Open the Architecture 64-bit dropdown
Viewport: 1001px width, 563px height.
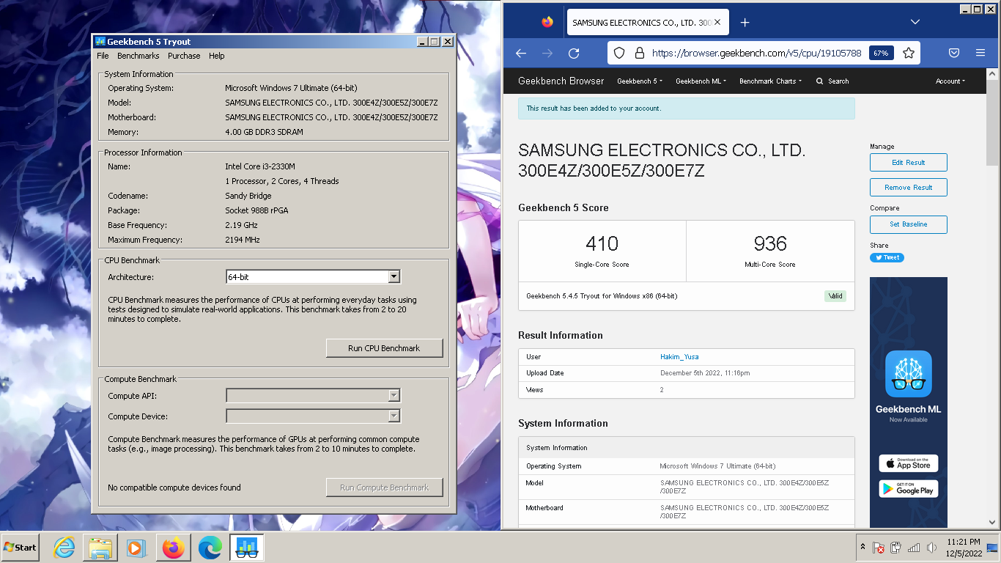click(x=394, y=276)
